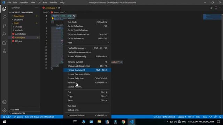Click the Split Editor icon
Image resolution: width=223 pixels, height=125 pixels.
click(x=216, y=8)
